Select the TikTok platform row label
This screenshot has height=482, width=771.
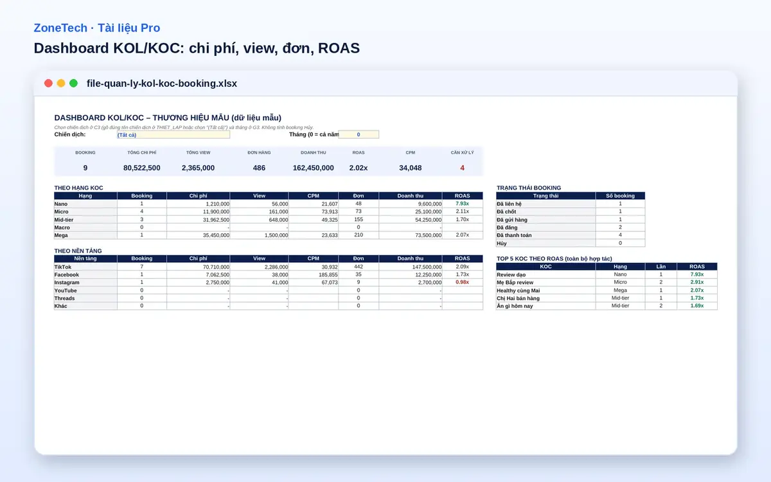(x=85, y=267)
